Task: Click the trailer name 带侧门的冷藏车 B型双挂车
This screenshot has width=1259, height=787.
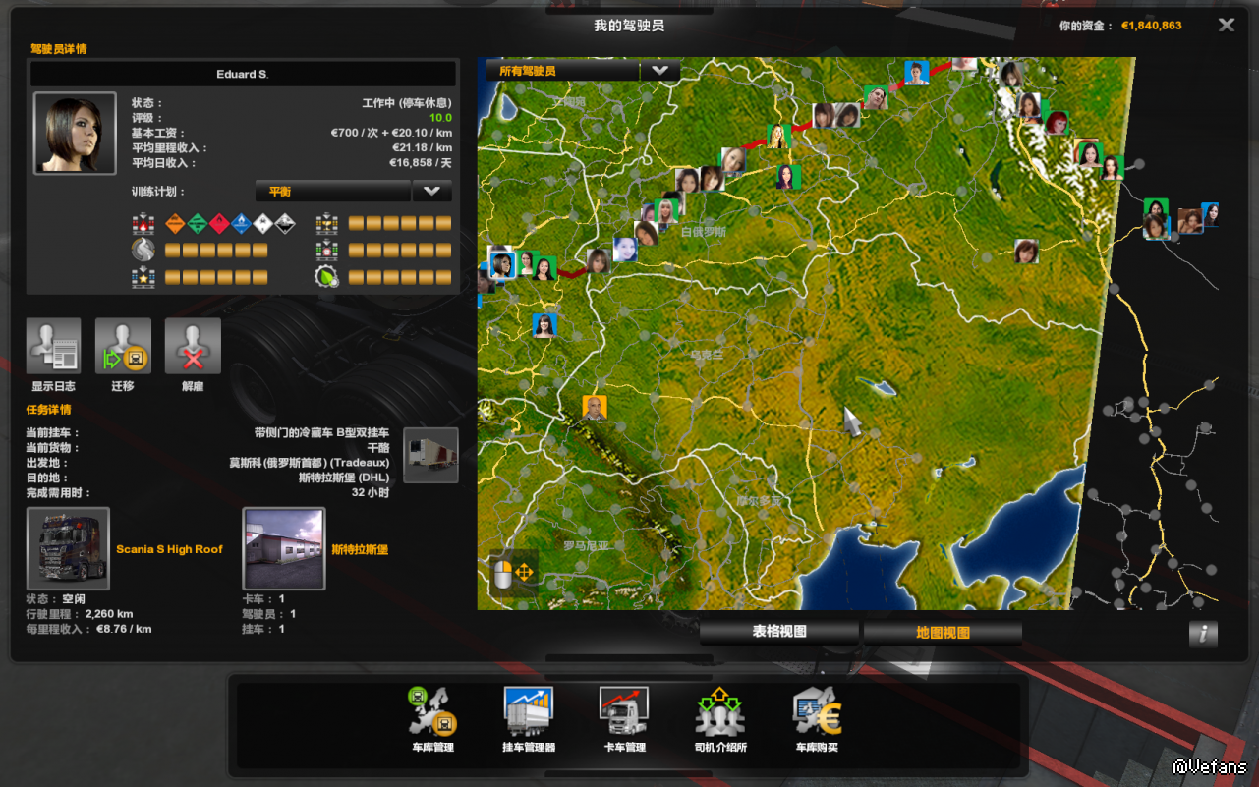Action: [x=321, y=433]
